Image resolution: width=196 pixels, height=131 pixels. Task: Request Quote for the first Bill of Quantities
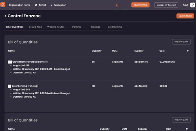(181, 42)
